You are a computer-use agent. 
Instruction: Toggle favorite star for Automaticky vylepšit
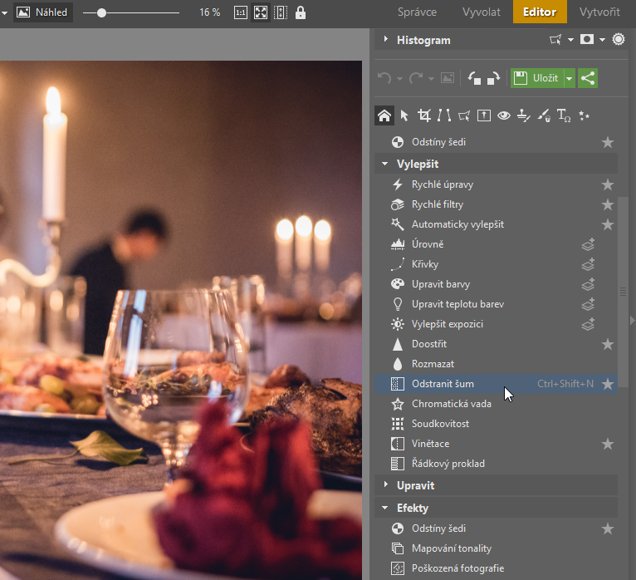tap(608, 224)
